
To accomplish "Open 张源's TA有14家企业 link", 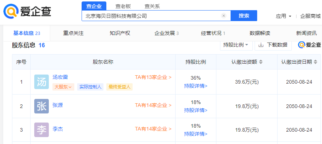I will (153, 105).
